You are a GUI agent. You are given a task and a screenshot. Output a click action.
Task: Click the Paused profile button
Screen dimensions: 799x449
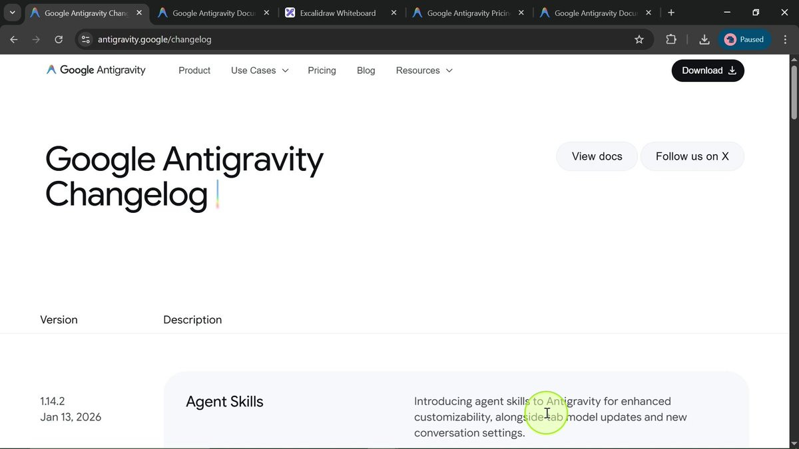point(744,39)
